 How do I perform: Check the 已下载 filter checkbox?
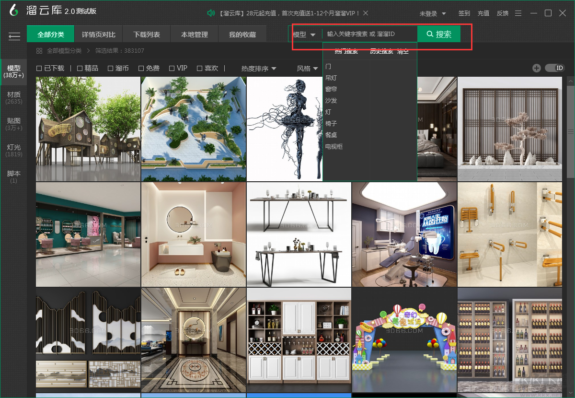(x=39, y=69)
